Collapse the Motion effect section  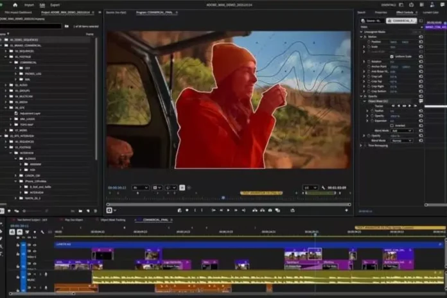pos(362,37)
